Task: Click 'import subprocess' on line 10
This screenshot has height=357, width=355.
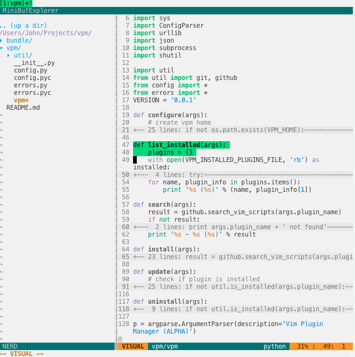Action: click(164, 48)
